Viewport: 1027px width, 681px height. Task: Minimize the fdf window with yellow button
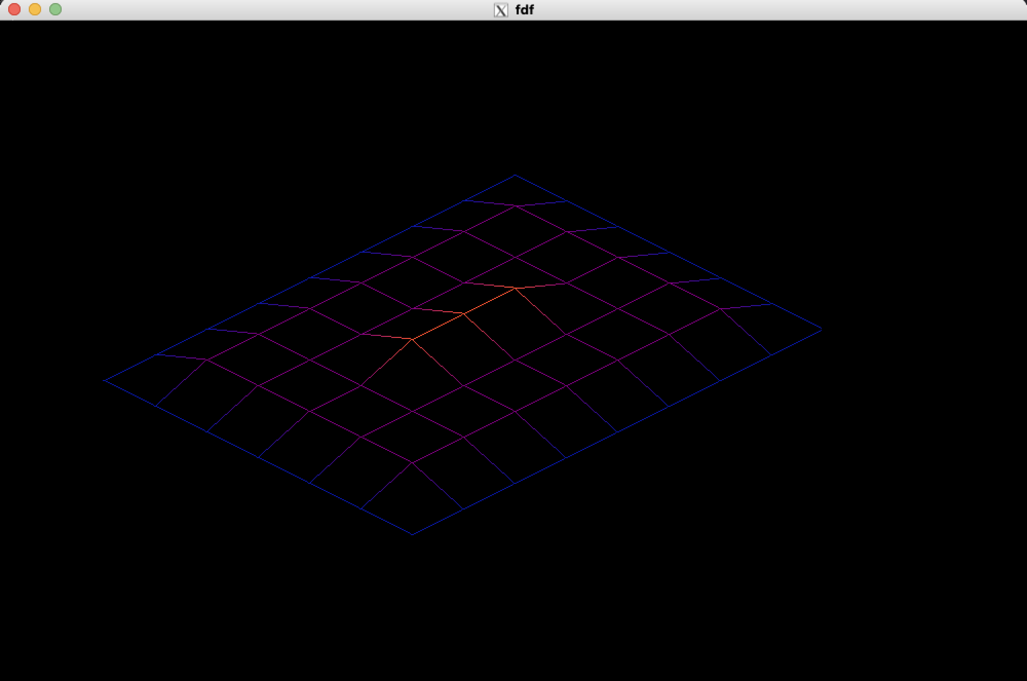point(35,9)
